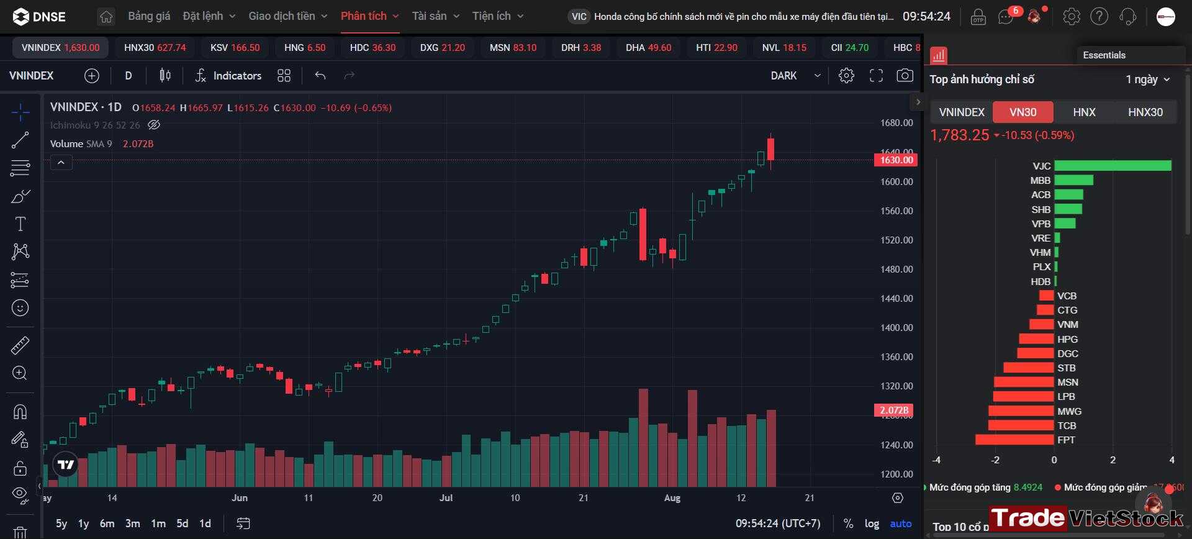Expand the Tiện ích menu
Viewport: 1192px width, 539px height.
point(498,16)
